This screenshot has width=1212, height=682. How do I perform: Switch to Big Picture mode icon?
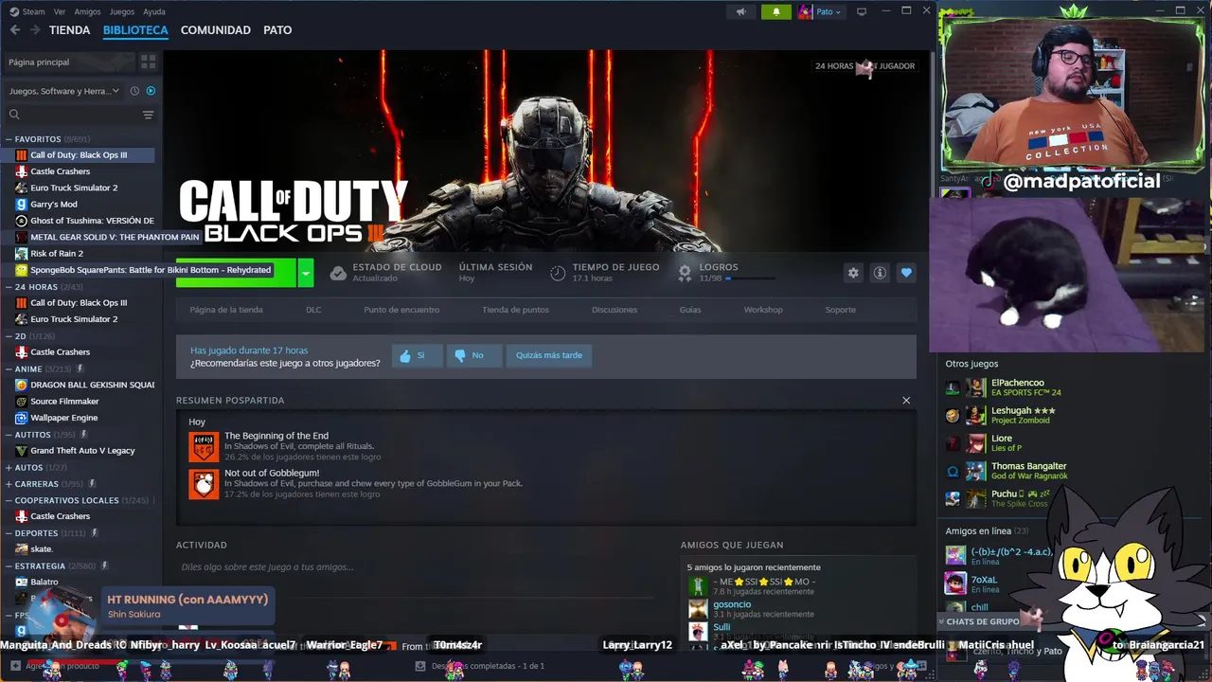click(x=862, y=11)
